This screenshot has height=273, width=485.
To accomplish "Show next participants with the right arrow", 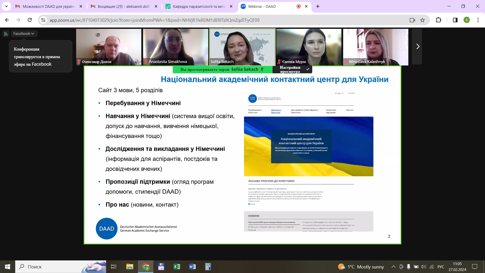I will pyautogui.click(x=417, y=47).
